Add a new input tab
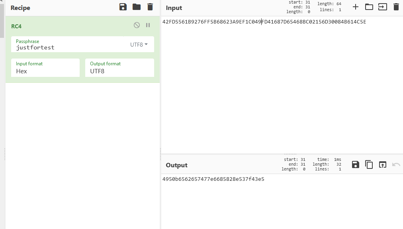The height and width of the screenshot is (229, 403). coord(356,7)
